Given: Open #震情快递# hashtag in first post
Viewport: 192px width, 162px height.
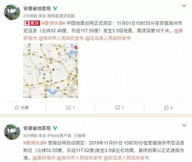Looking at the screenshot, I should [53, 23].
